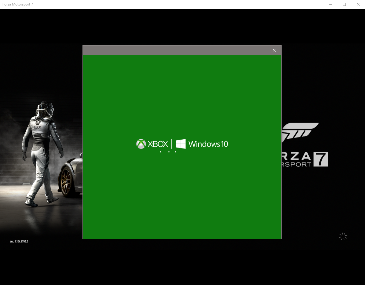Click the Xbox logo on driver's suit
This screenshot has width=365, height=285.
click(x=38, y=125)
